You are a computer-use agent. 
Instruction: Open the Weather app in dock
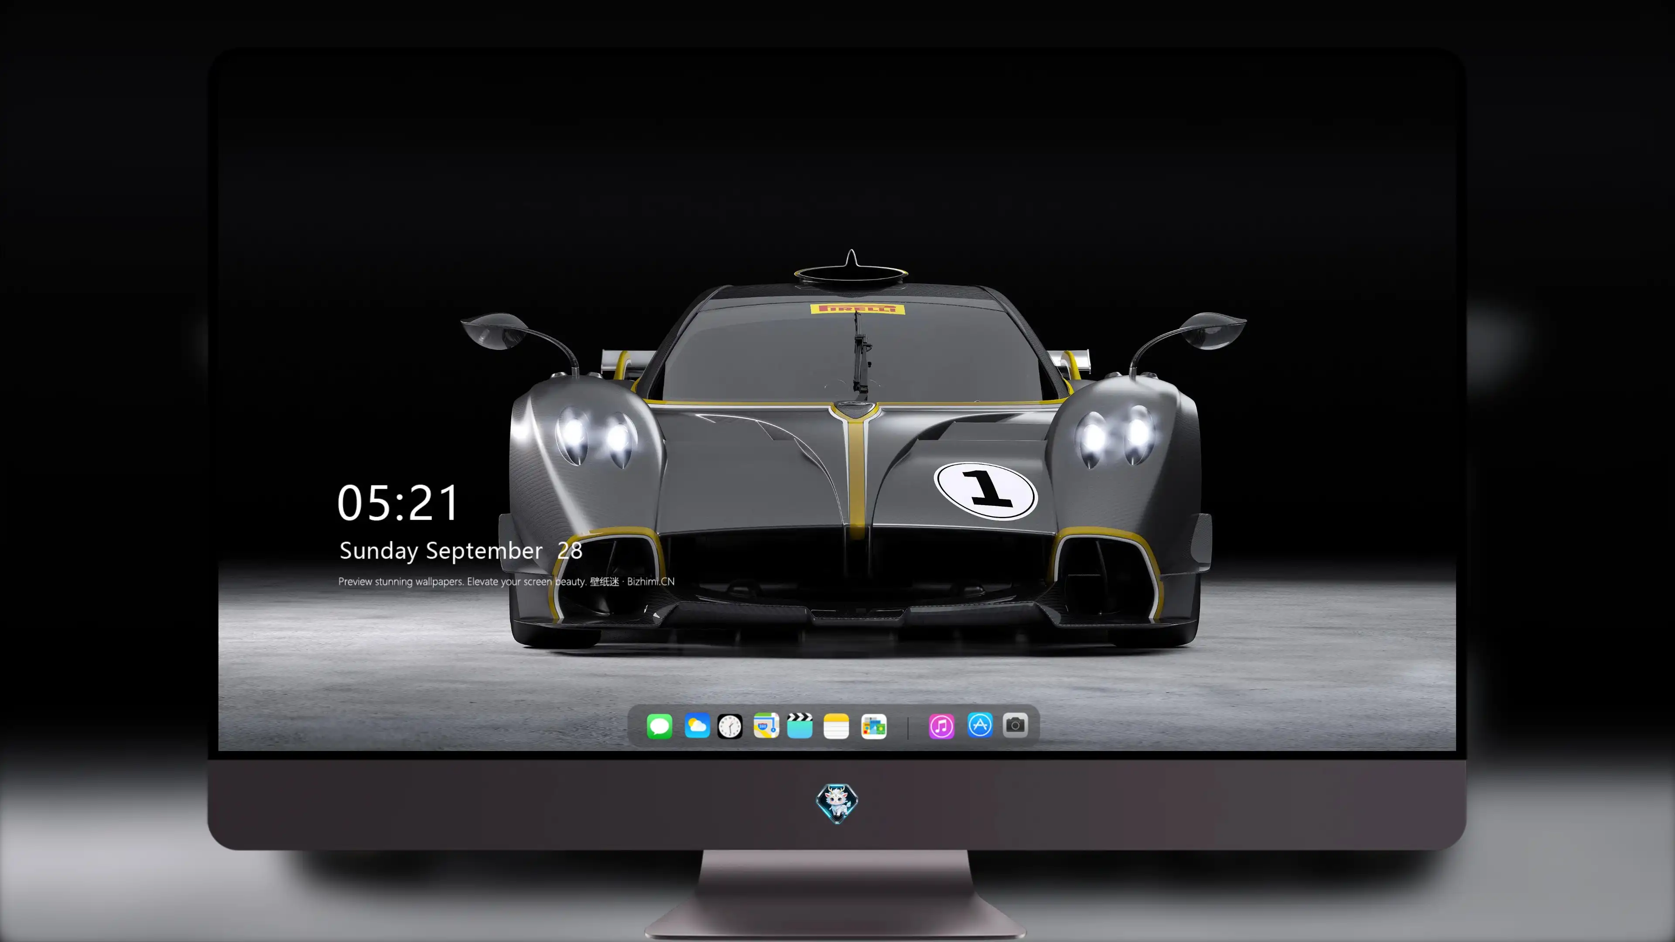[697, 726]
